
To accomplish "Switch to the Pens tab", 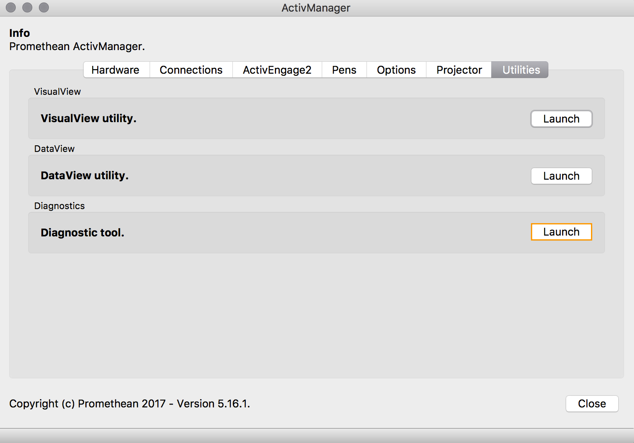I will click(x=344, y=70).
